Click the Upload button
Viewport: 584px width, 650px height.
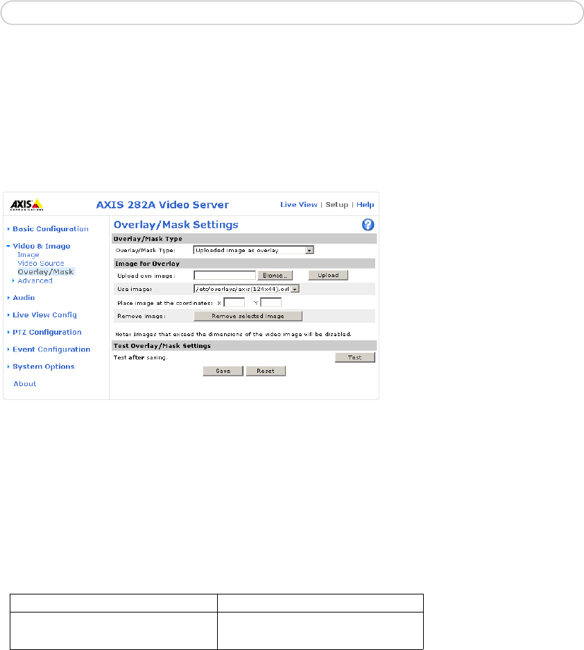328,275
